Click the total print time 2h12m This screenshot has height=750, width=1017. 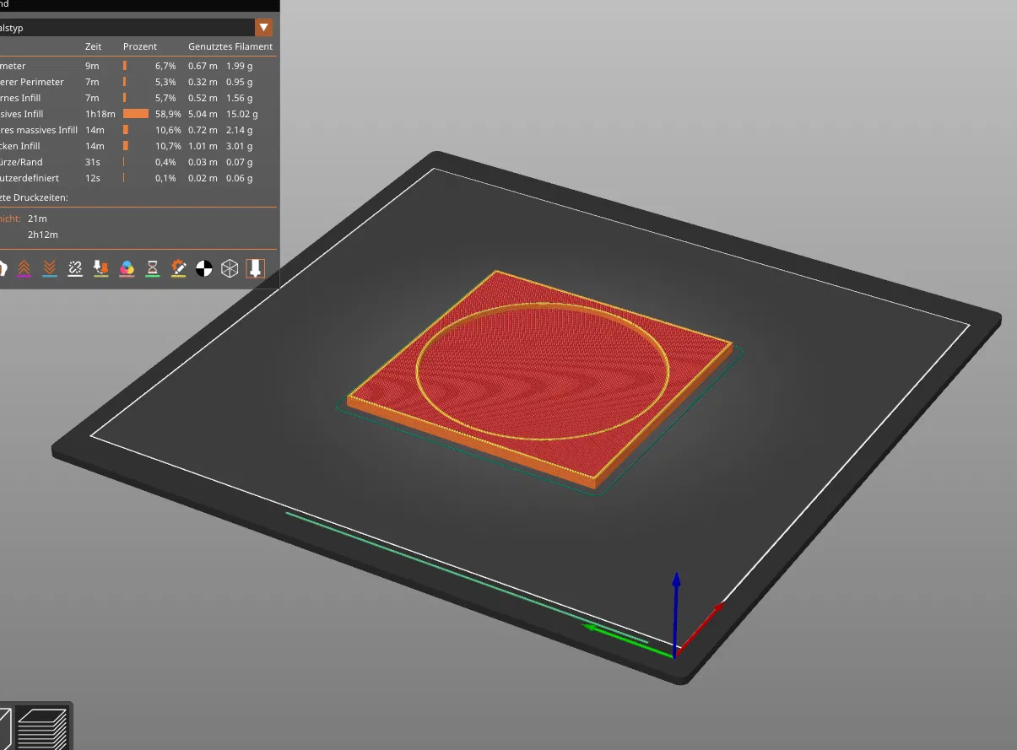(x=43, y=235)
